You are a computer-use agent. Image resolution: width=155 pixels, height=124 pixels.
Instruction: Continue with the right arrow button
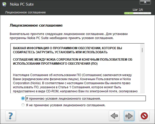pos(129,116)
